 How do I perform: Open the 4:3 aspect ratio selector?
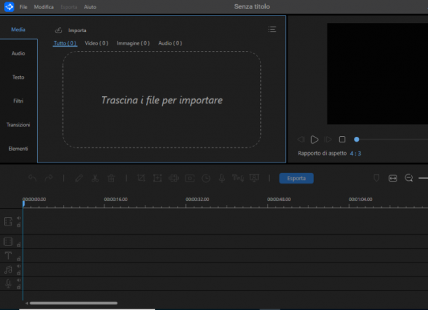[355, 154]
